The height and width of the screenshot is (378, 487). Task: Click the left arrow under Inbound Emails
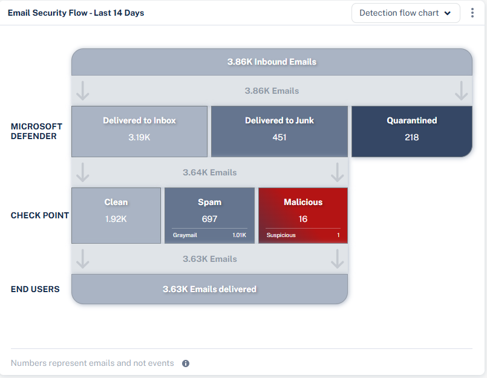pos(83,91)
